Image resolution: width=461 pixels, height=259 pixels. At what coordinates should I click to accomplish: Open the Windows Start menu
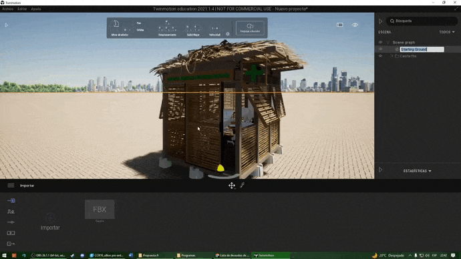(x=4, y=256)
